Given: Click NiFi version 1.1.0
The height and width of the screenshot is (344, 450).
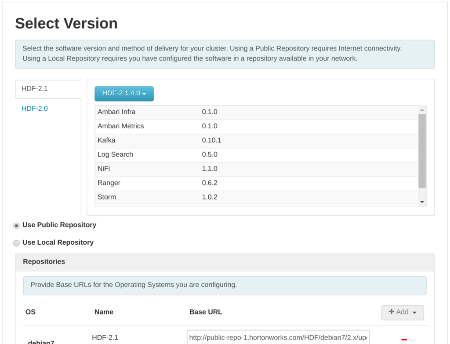Looking at the screenshot, I should point(210,169).
